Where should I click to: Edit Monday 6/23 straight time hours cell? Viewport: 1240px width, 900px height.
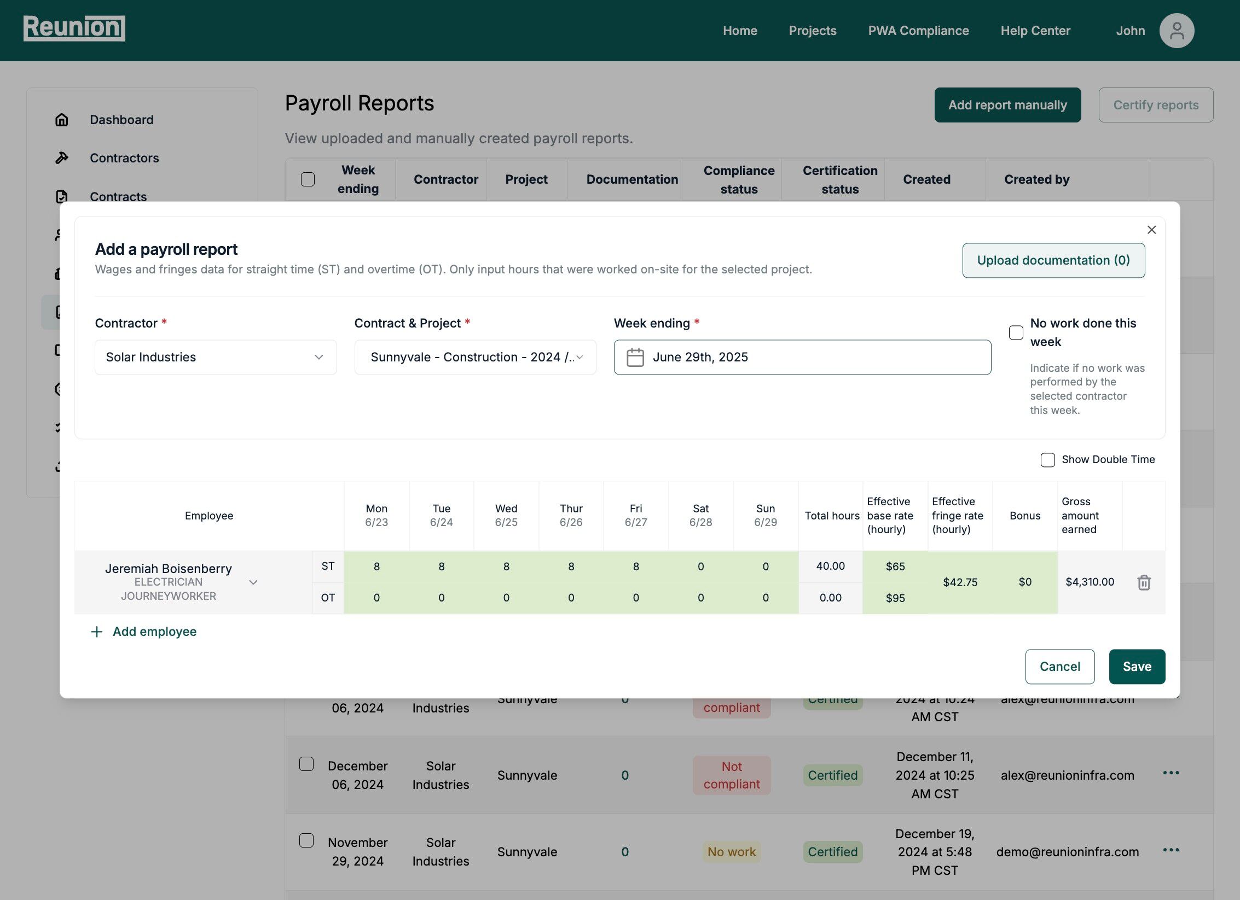coord(376,566)
